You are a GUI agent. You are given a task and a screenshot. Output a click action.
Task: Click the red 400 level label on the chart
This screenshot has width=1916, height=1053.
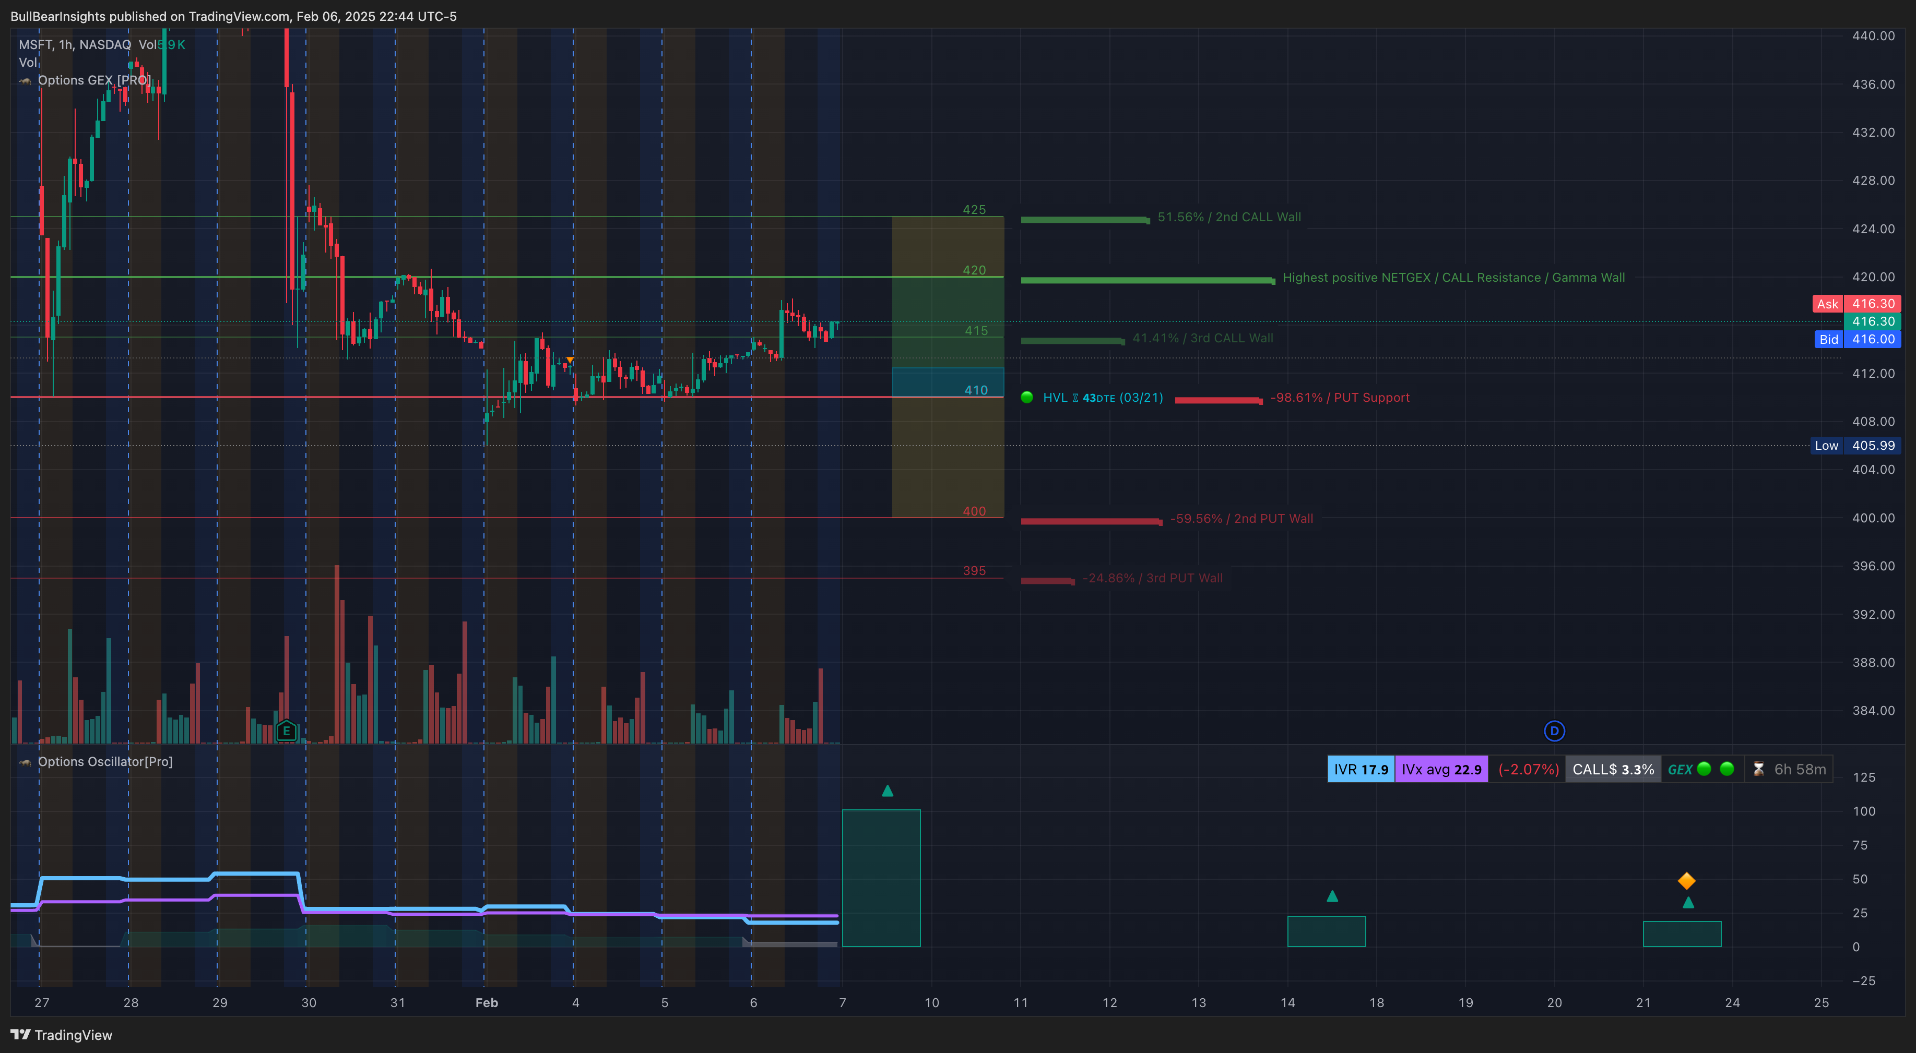pos(974,511)
